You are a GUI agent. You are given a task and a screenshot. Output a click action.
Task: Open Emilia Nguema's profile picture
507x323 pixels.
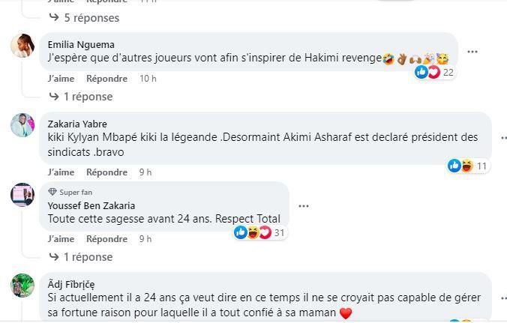(22, 46)
